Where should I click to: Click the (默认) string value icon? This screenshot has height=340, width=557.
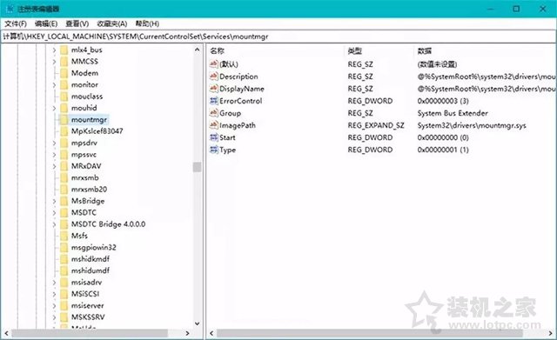pos(213,63)
